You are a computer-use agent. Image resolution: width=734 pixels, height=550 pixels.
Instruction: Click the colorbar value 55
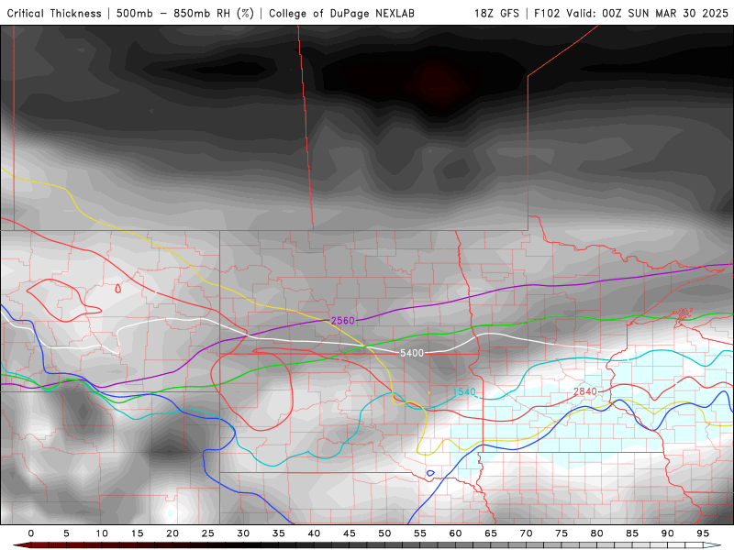click(x=420, y=533)
